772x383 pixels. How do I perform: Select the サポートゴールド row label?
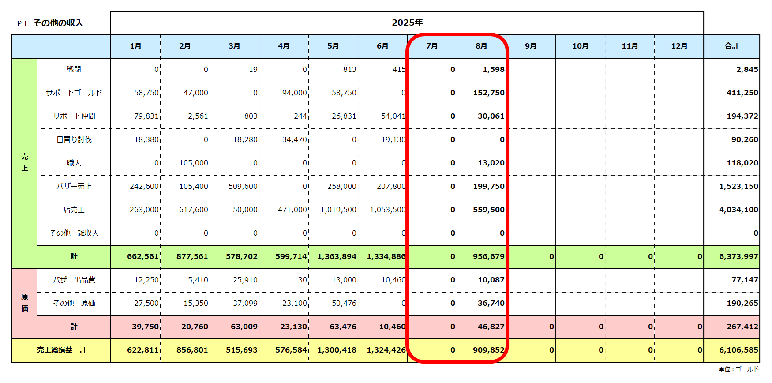coord(74,93)
